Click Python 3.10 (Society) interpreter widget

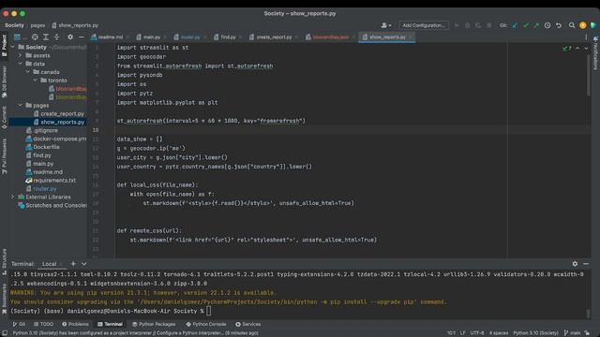coord(535,333)
